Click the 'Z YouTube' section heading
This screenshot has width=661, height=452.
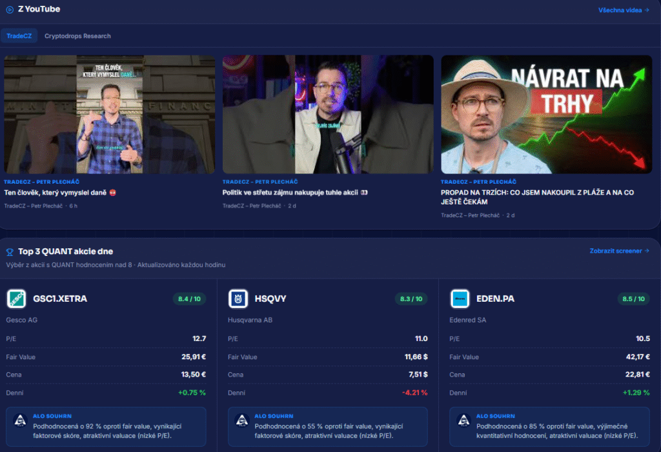[x=39, y=9]
